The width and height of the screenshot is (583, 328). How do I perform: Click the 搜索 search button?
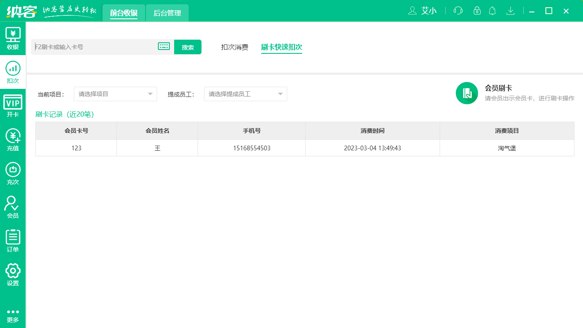[188, 47]
